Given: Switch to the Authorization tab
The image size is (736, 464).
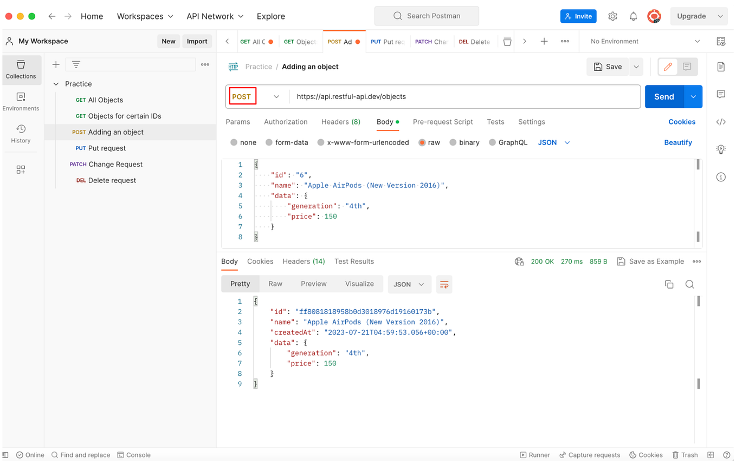Looking at the screenshot, I should pos(286,122).
